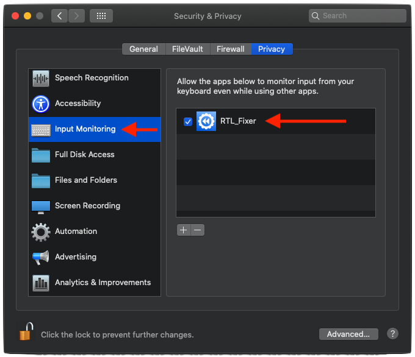Click the Analytics bar chart icon
The image size is (415, 357).
tap(41, 283)
